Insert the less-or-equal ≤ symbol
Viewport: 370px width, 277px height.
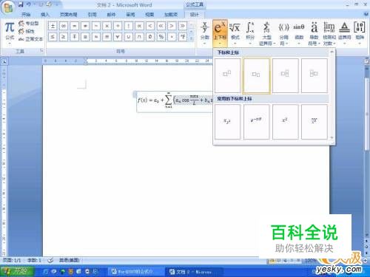pos(53,37)
